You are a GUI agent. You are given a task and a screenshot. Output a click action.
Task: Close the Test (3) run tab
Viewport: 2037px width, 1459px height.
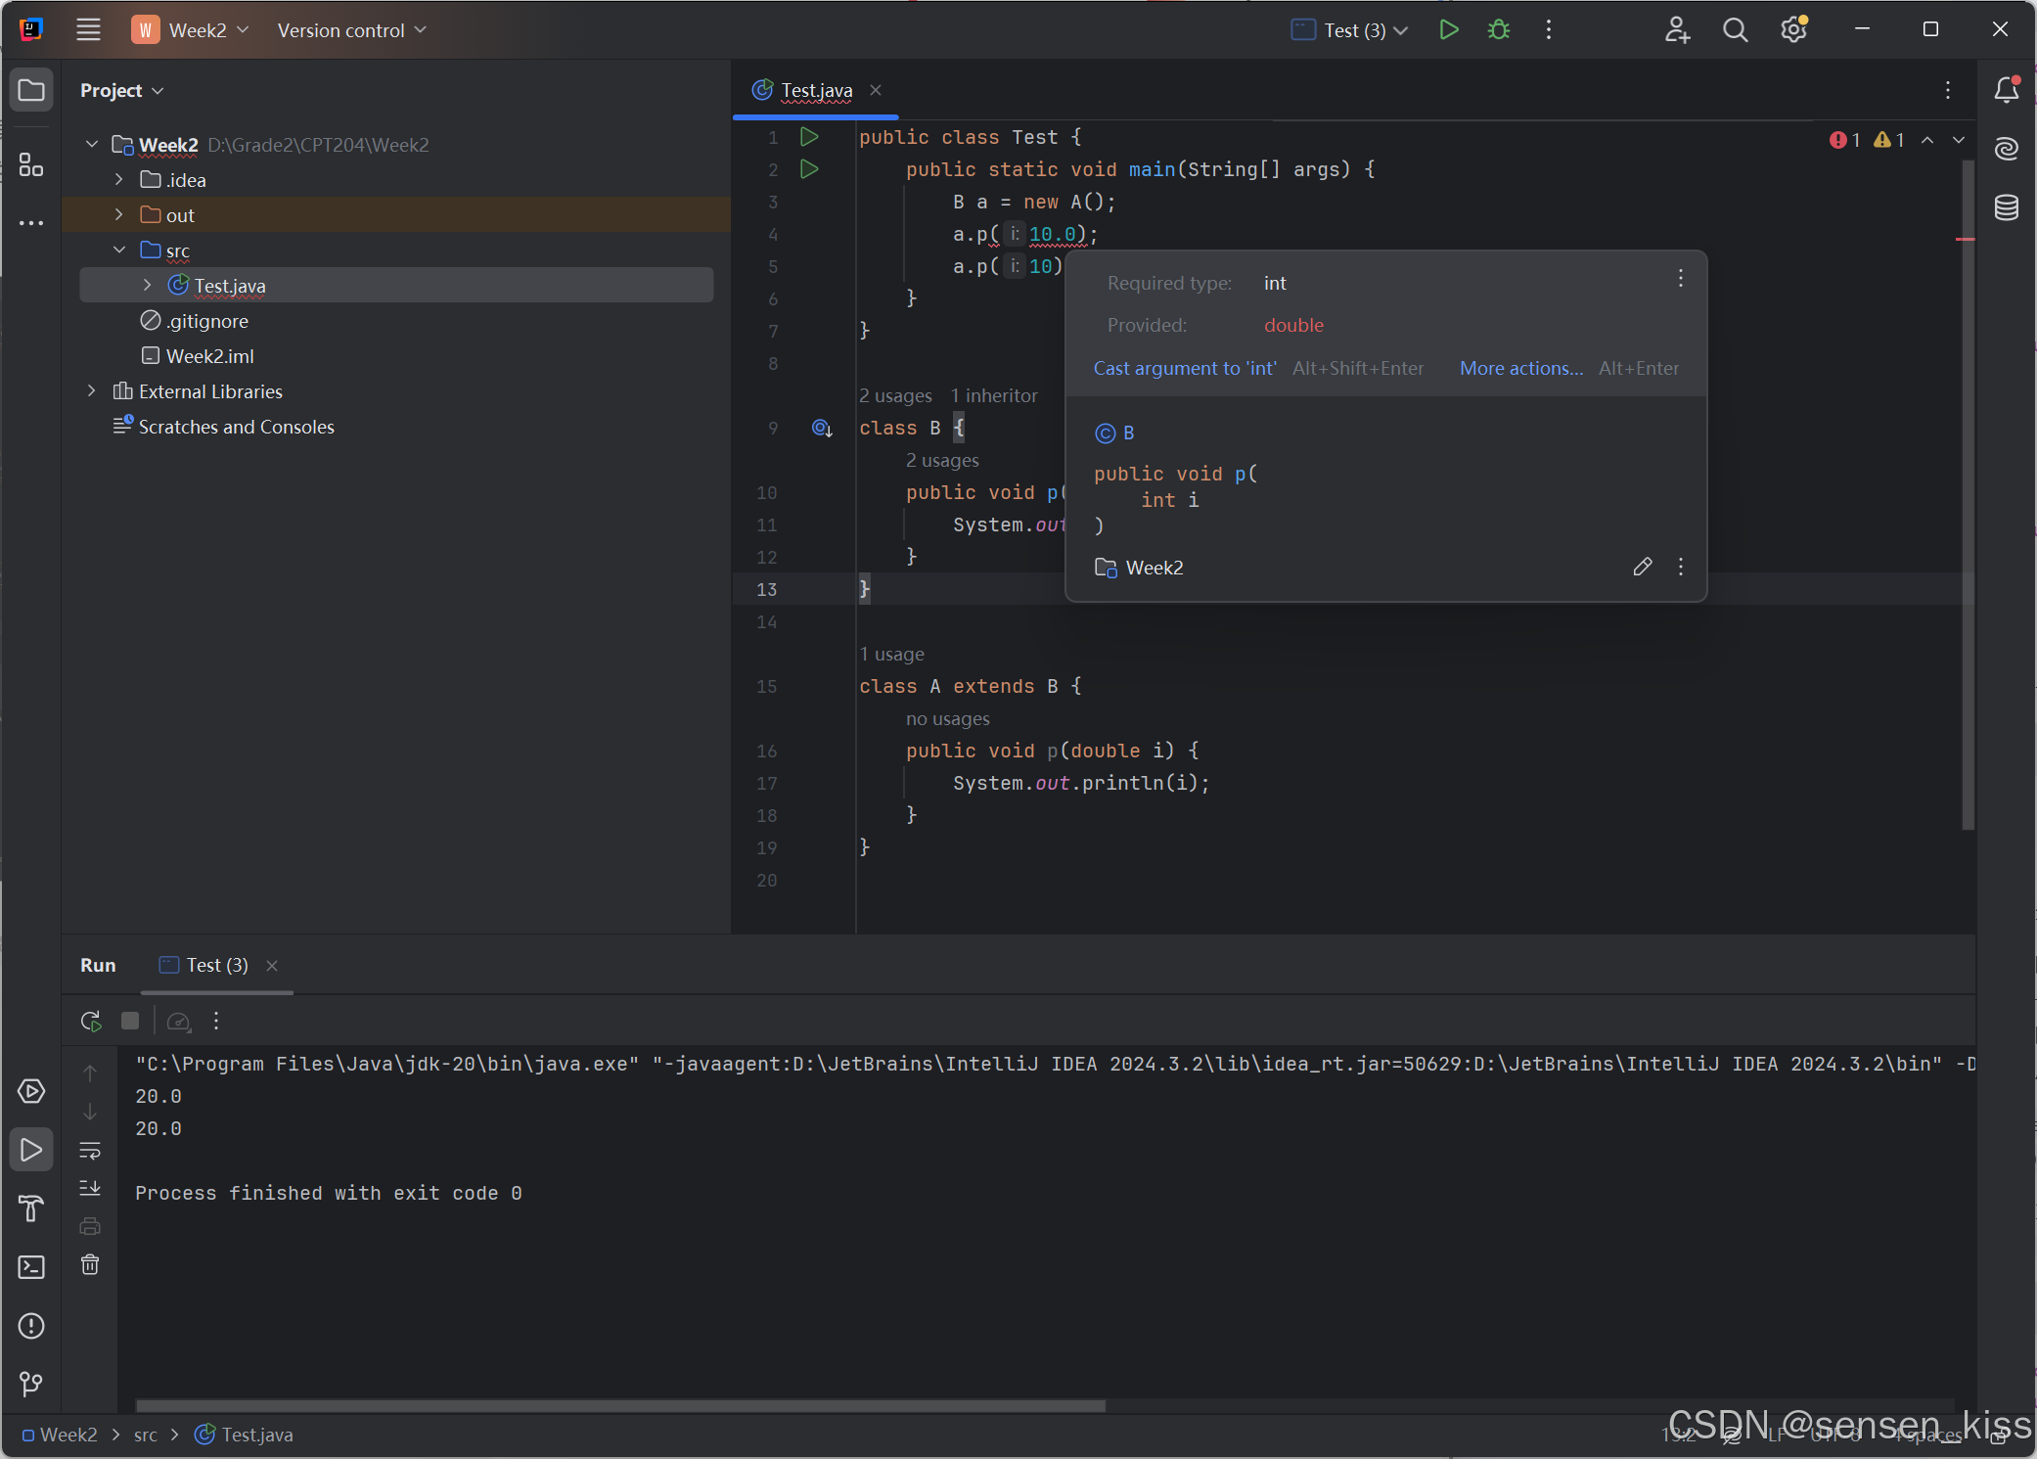[272, 966]
